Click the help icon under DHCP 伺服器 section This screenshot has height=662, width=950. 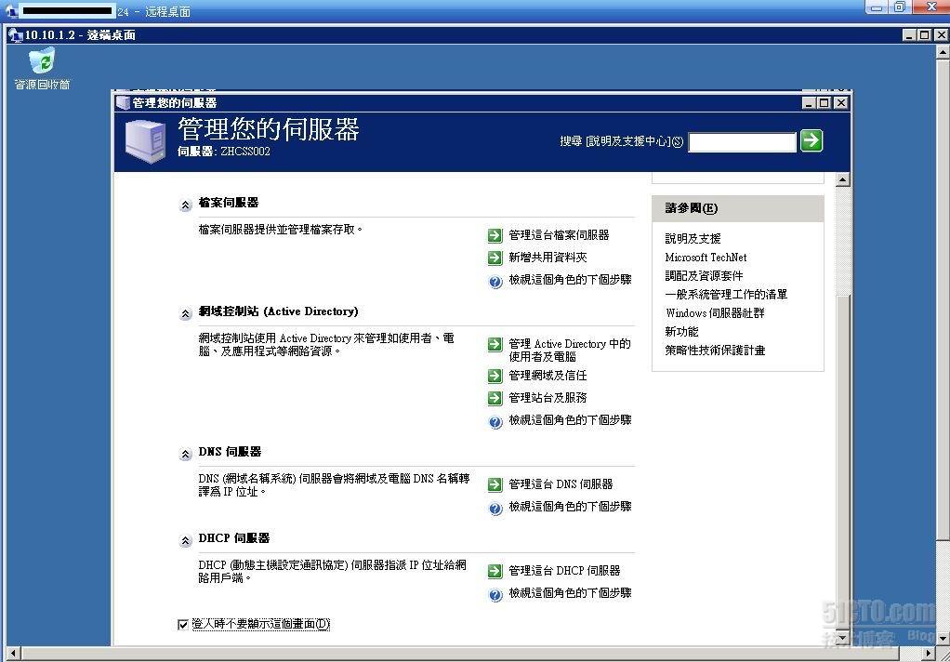pyautogui.click(x=495, y=595)
